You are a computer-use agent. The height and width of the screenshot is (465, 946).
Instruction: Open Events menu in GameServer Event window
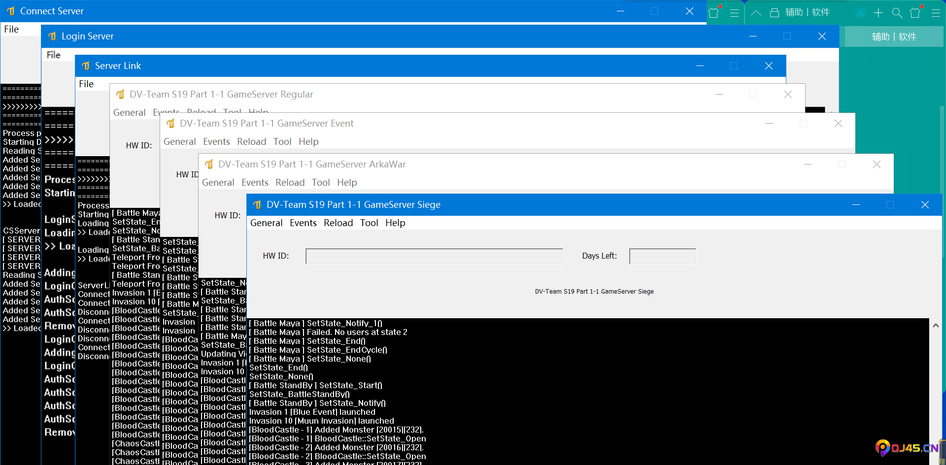216,141
